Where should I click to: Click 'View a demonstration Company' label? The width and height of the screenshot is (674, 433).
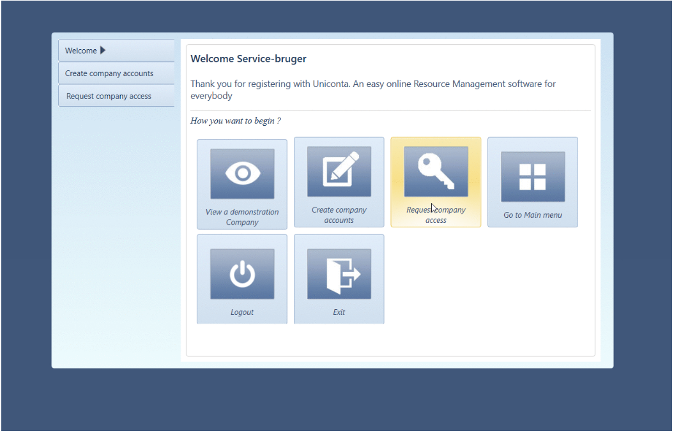[x=242, y=217]
